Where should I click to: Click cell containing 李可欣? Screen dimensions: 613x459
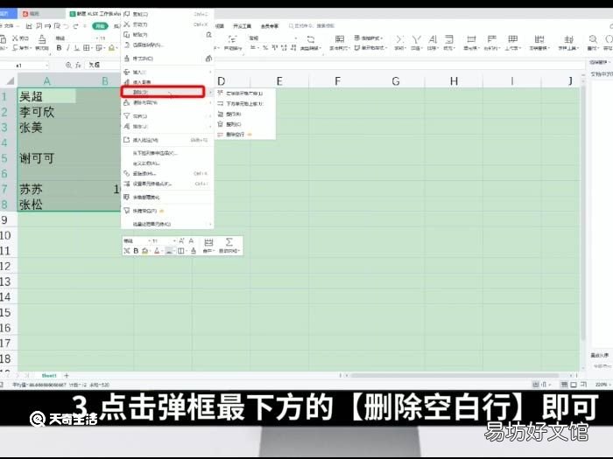coord(47,112)
